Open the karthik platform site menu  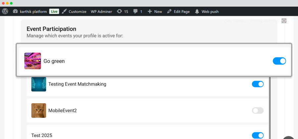click(30, 12)
